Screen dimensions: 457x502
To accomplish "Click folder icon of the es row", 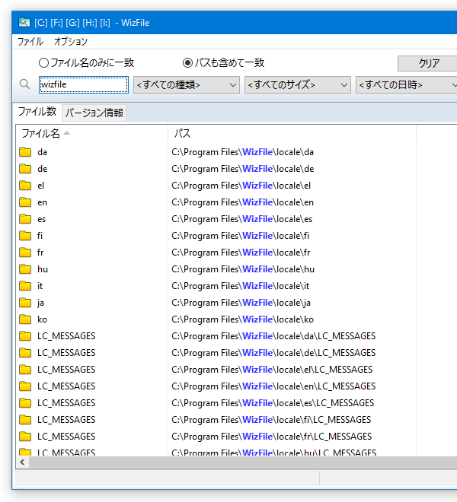I will coord(25,219).
